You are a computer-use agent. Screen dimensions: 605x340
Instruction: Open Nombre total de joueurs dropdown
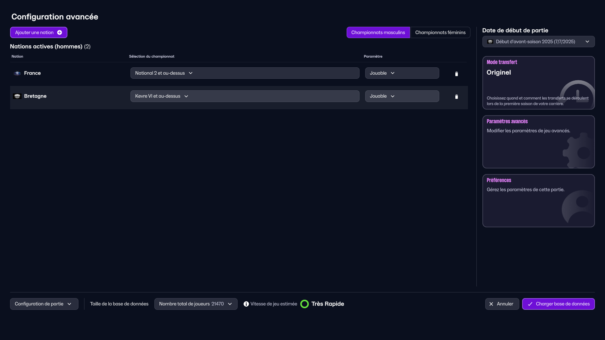click(196, 304)
